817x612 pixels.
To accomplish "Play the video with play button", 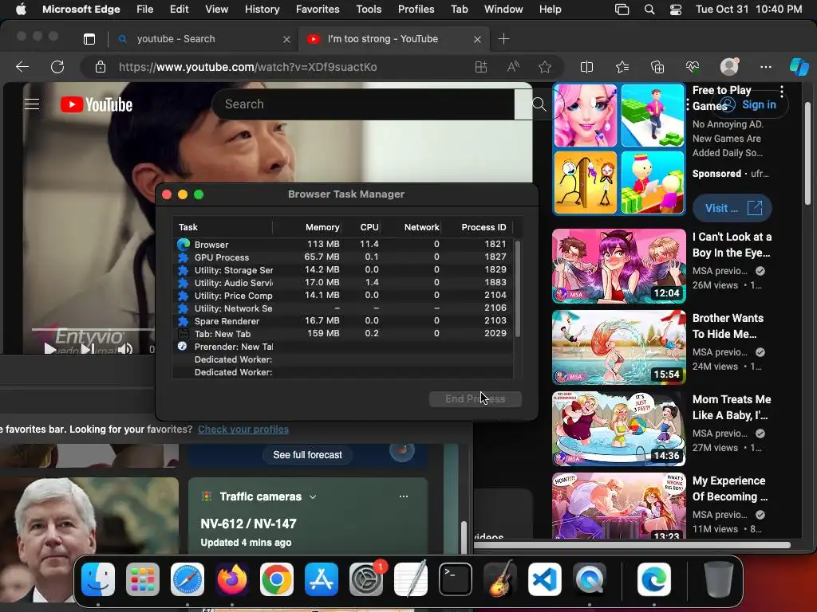I will click(x=50, y=349).
